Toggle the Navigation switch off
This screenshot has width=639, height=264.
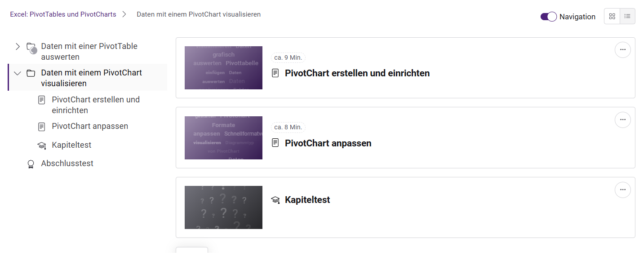coord(548,17)
